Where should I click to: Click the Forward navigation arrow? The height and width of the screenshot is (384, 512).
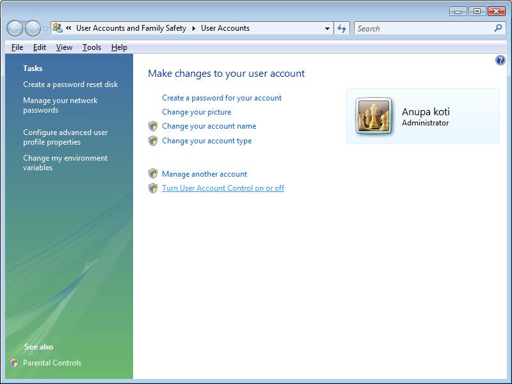click(x=31, y=28)
